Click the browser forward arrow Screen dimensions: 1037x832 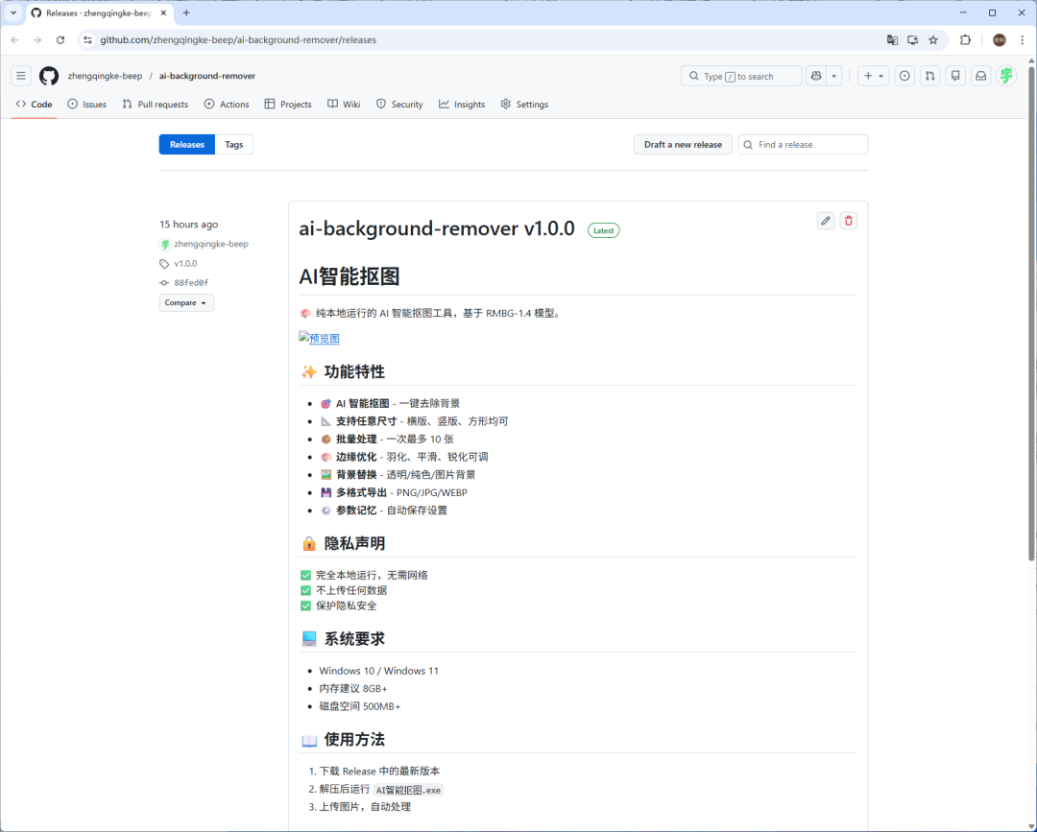[x=37, y=40]
